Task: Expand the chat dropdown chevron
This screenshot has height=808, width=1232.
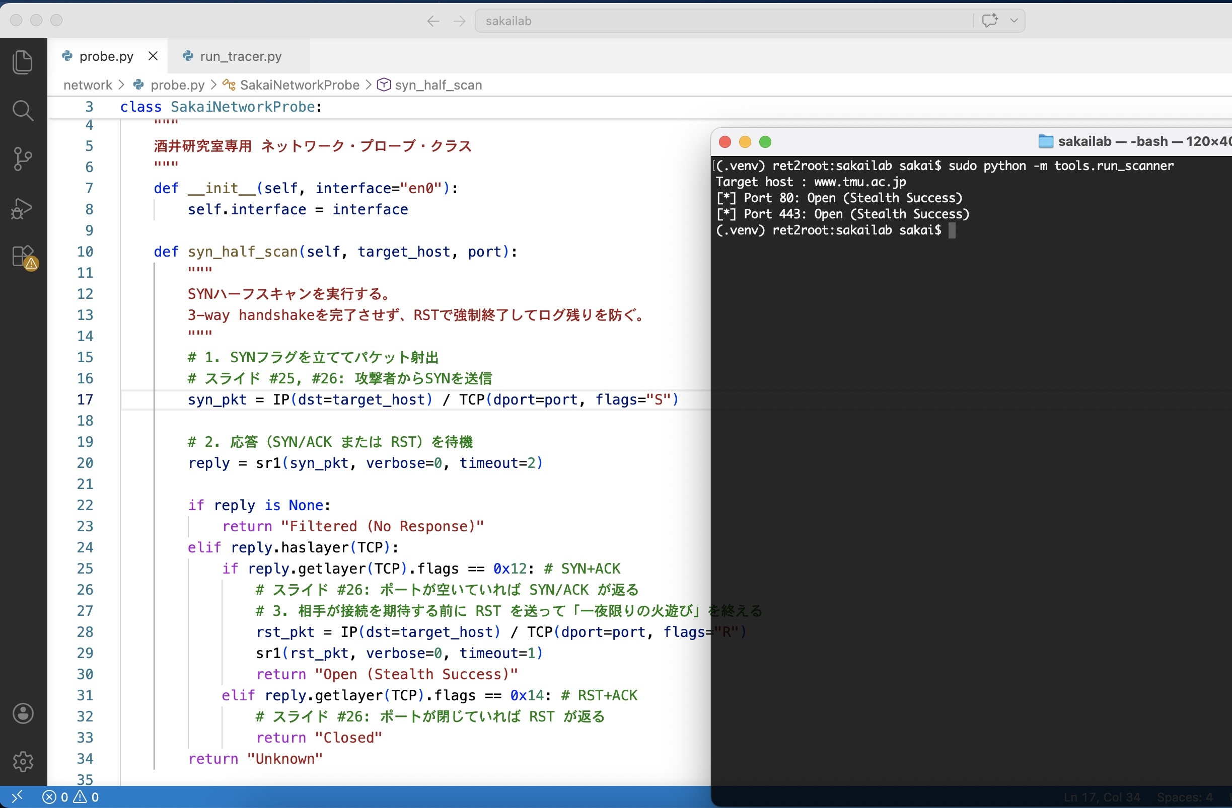Action: coord(1013,21)
